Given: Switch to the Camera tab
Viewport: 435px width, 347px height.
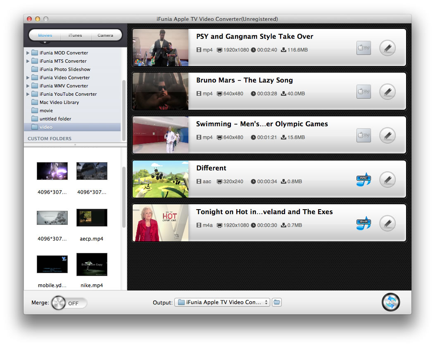Looking at the screenshot, I should pyautogui.click(x=105, y=35).
